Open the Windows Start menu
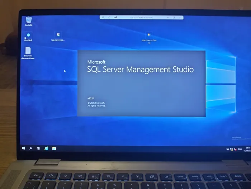 click(x=24, y=148)
